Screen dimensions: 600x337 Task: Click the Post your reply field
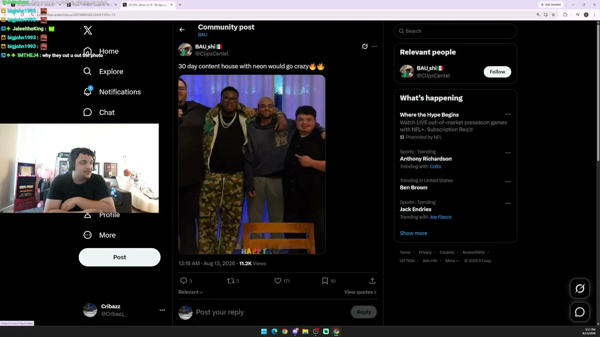click(271, 312)
